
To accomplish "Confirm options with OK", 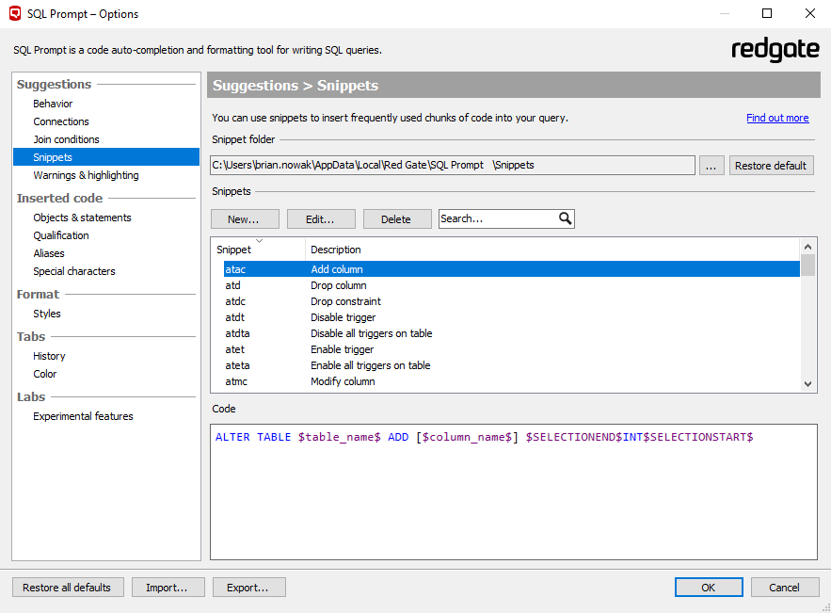I will tap(709, 588).
